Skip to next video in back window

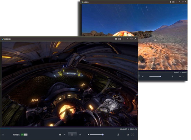(x=143, y=77)
